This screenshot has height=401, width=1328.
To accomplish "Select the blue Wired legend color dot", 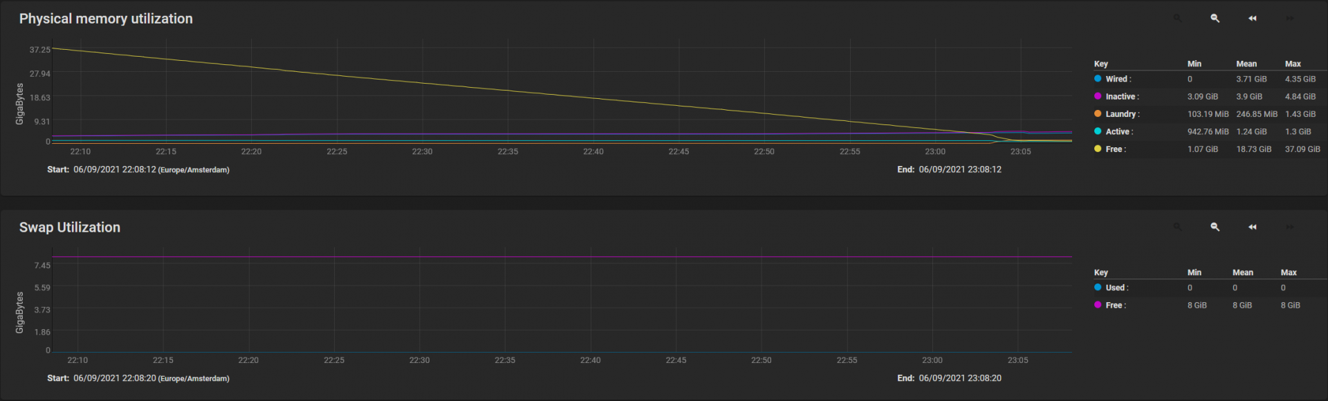I will pyautogui.click(x=1098, y=79).
